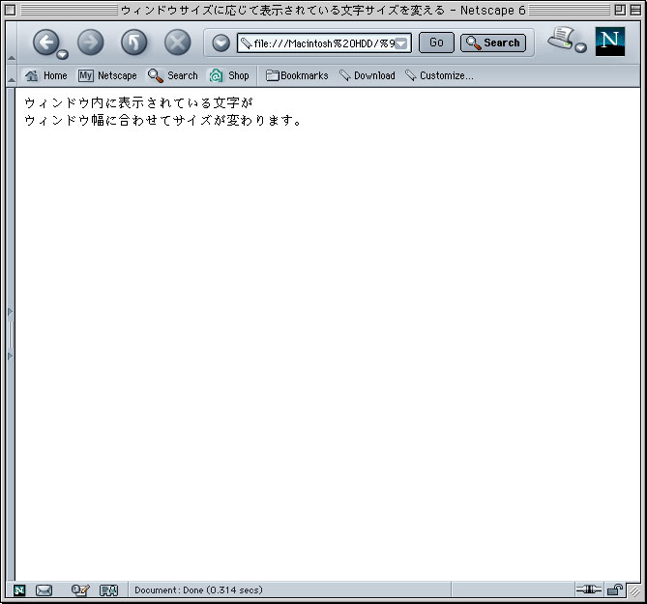Click the online/offline connection plug icon
This screenshot has width=647, height=604.
[x=589, y=590]
